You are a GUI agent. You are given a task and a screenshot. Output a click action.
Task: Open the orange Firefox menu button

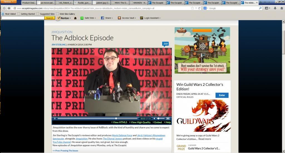pos(8,2)
